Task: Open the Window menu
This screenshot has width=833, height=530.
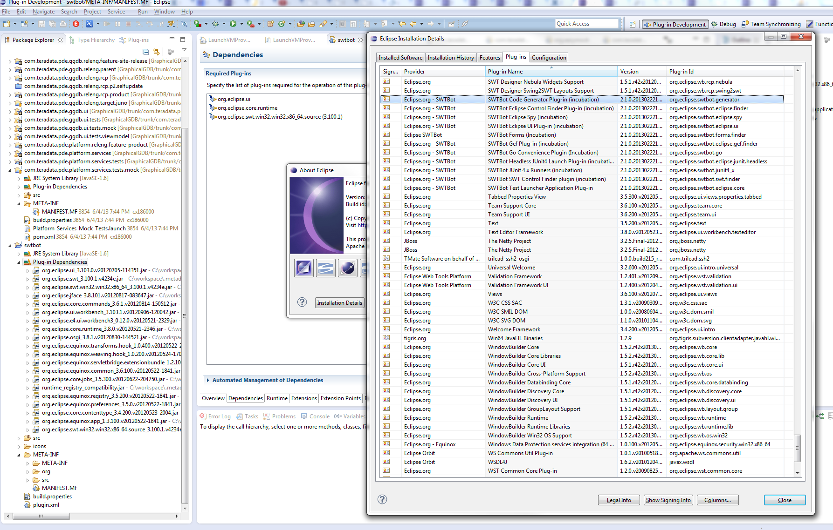Action: pyautogui.click(x=165, y=12)
